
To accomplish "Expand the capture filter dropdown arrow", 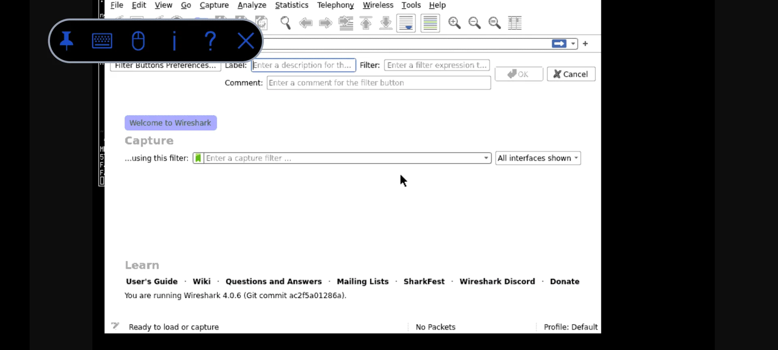I will click(486, 158).
